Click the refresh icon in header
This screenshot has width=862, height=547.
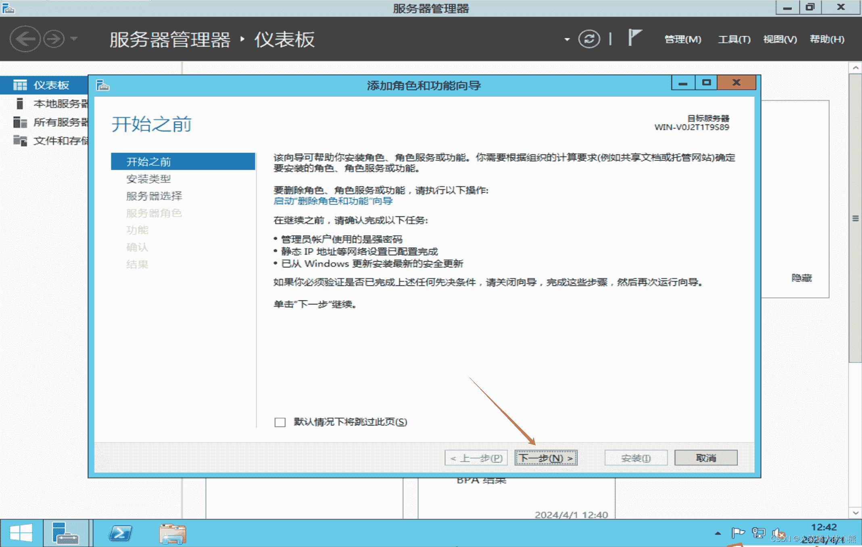tap(589, 39)
